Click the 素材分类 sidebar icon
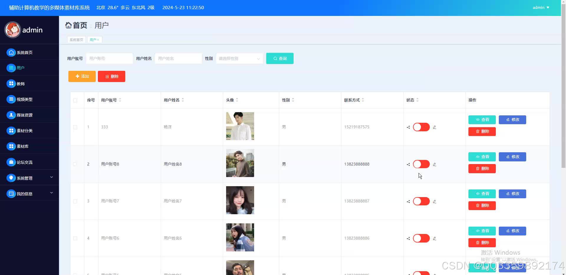 pyautogui.click(x=11, y=131)
